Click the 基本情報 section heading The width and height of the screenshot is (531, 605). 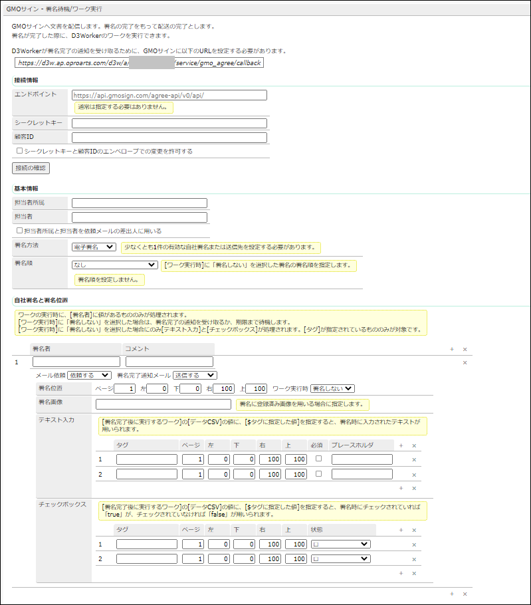point(26,189)
